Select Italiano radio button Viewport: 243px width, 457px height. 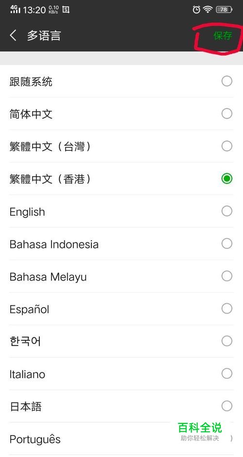click(x=227, y=373)
